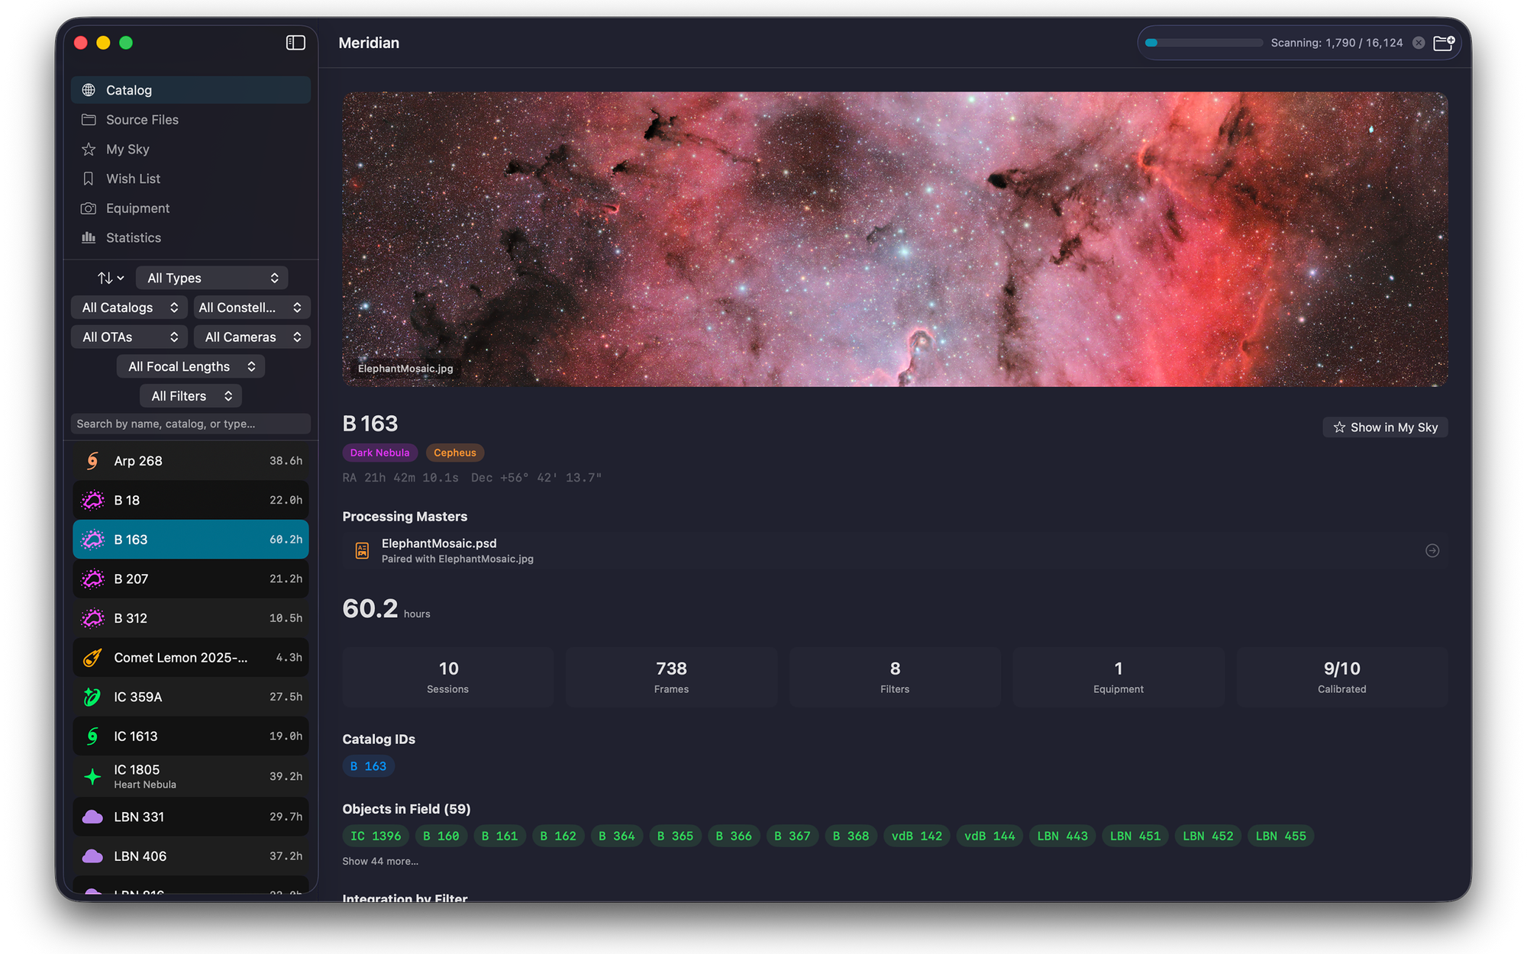Image resolution: width=1527 pixels, height=954 pixels.
Task: Click the 1 Equipment stat card
Action: point(1119,677)
